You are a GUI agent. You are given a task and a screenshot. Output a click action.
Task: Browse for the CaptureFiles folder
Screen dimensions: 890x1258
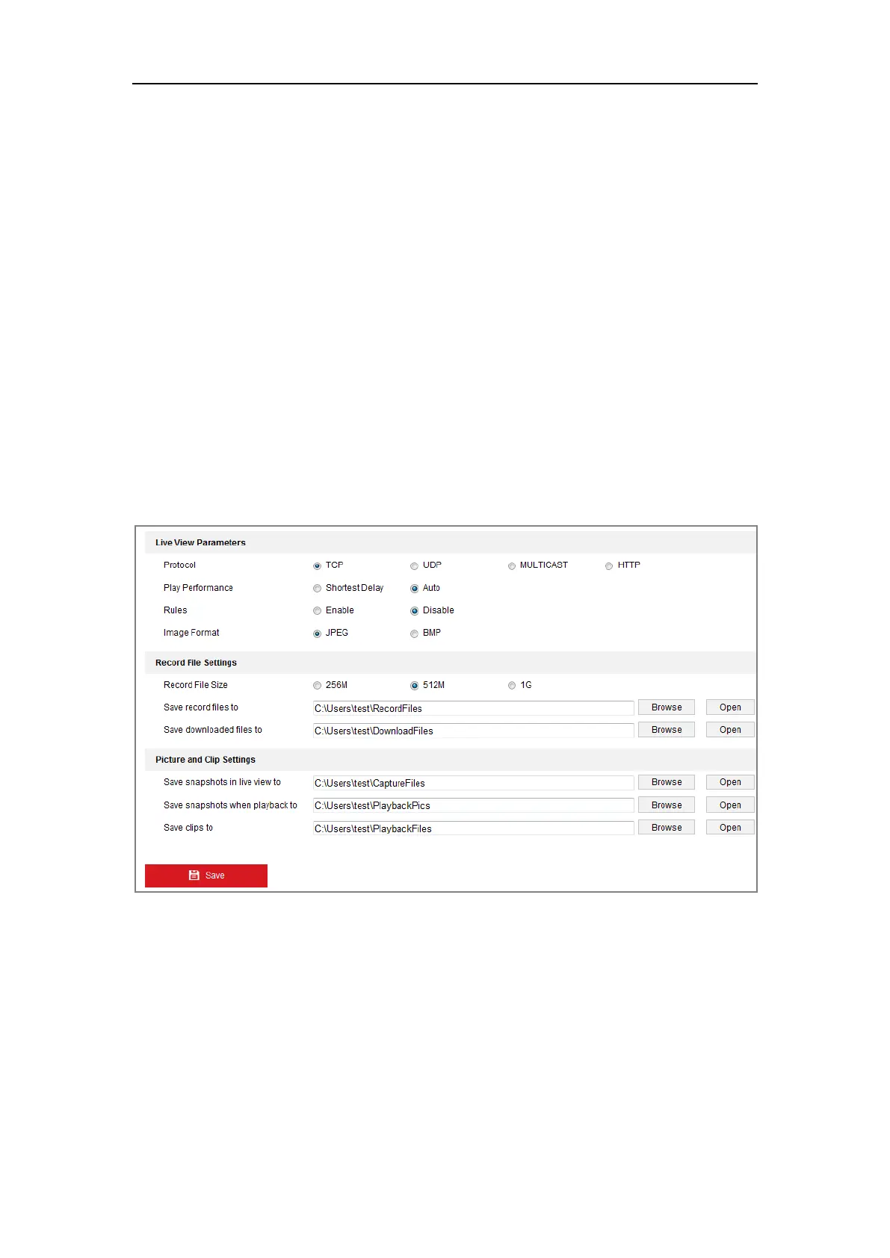click(667, 782)
